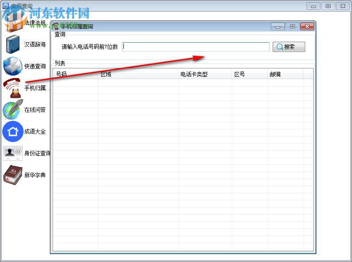Image resolution: width=352 pixels, height=262 pixels.
Task: Open the 新华字典 red book icon
Action: click(x=13, y=175)
